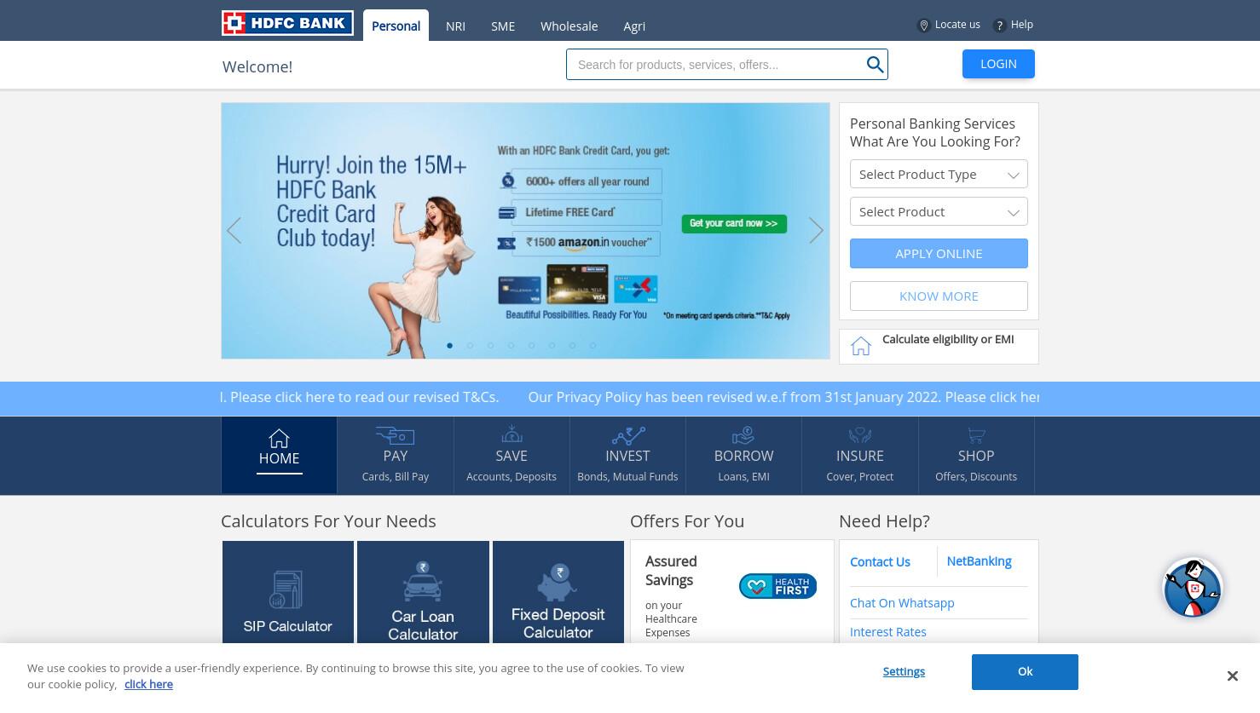Select the fourth carousel dot
This screenshot has width=1260, height=713.
click(511, 345)
